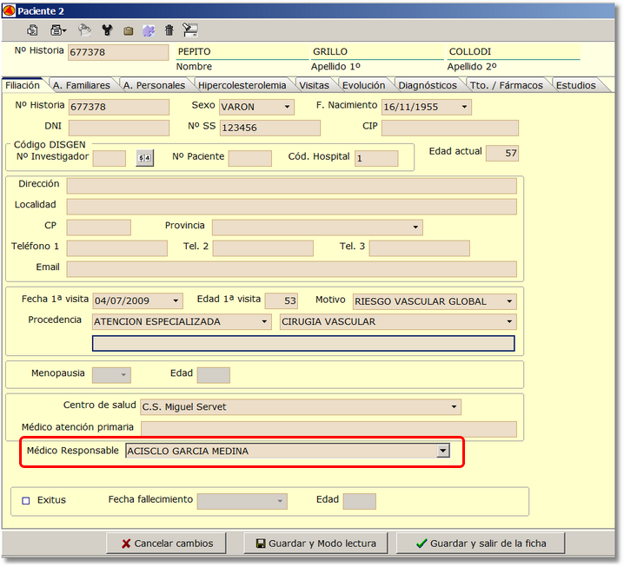Open the disabled Menopausia dropdown
Screen dimensions: 624x567
(123, 375)
